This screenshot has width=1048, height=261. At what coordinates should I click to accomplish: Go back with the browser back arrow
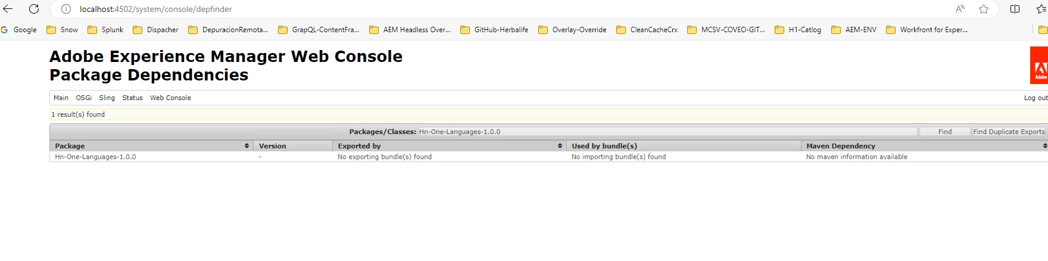click(8, 9)
